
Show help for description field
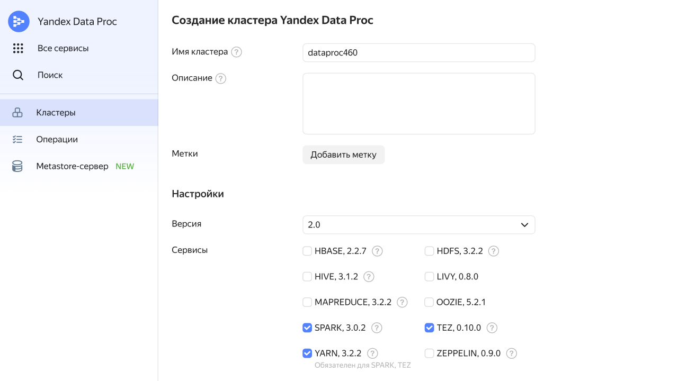[221, 78]
